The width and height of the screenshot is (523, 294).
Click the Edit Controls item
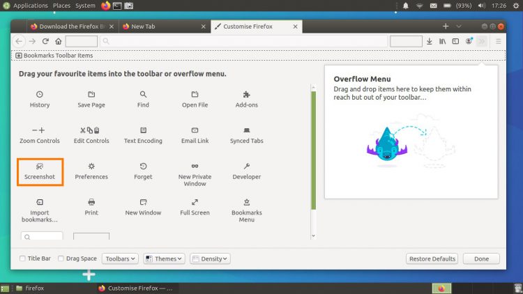coord(91,136)
